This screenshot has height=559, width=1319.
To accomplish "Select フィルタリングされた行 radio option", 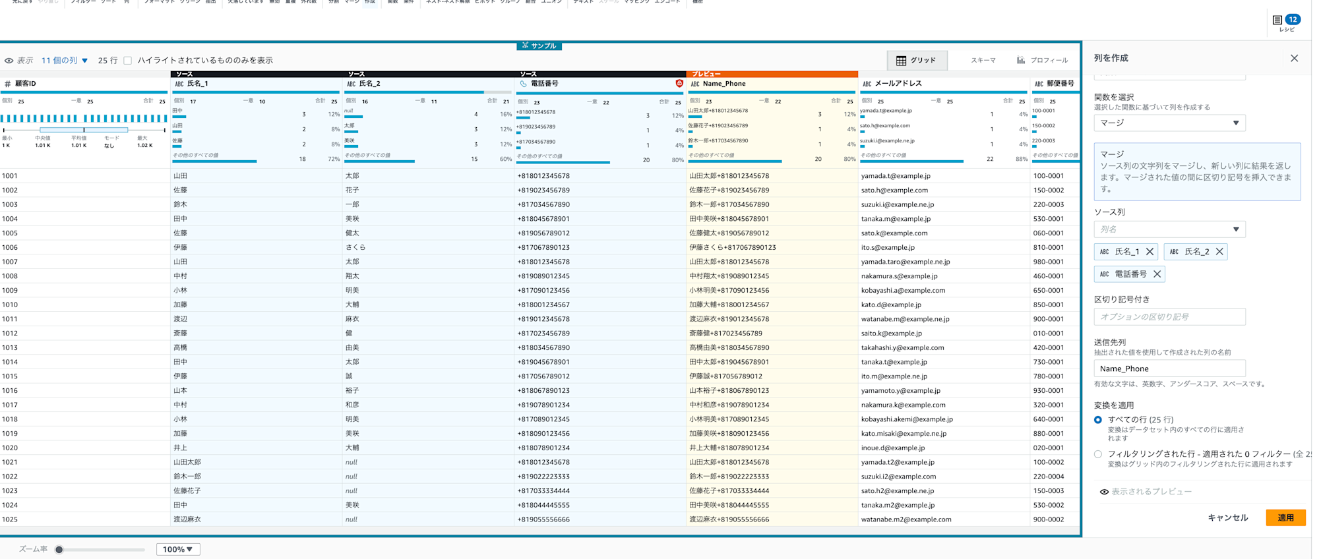I will coord(1098,454).
